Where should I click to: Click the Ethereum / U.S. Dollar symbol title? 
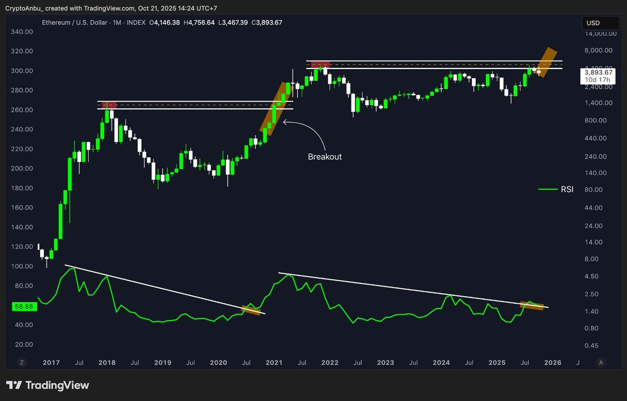(74, 22)
